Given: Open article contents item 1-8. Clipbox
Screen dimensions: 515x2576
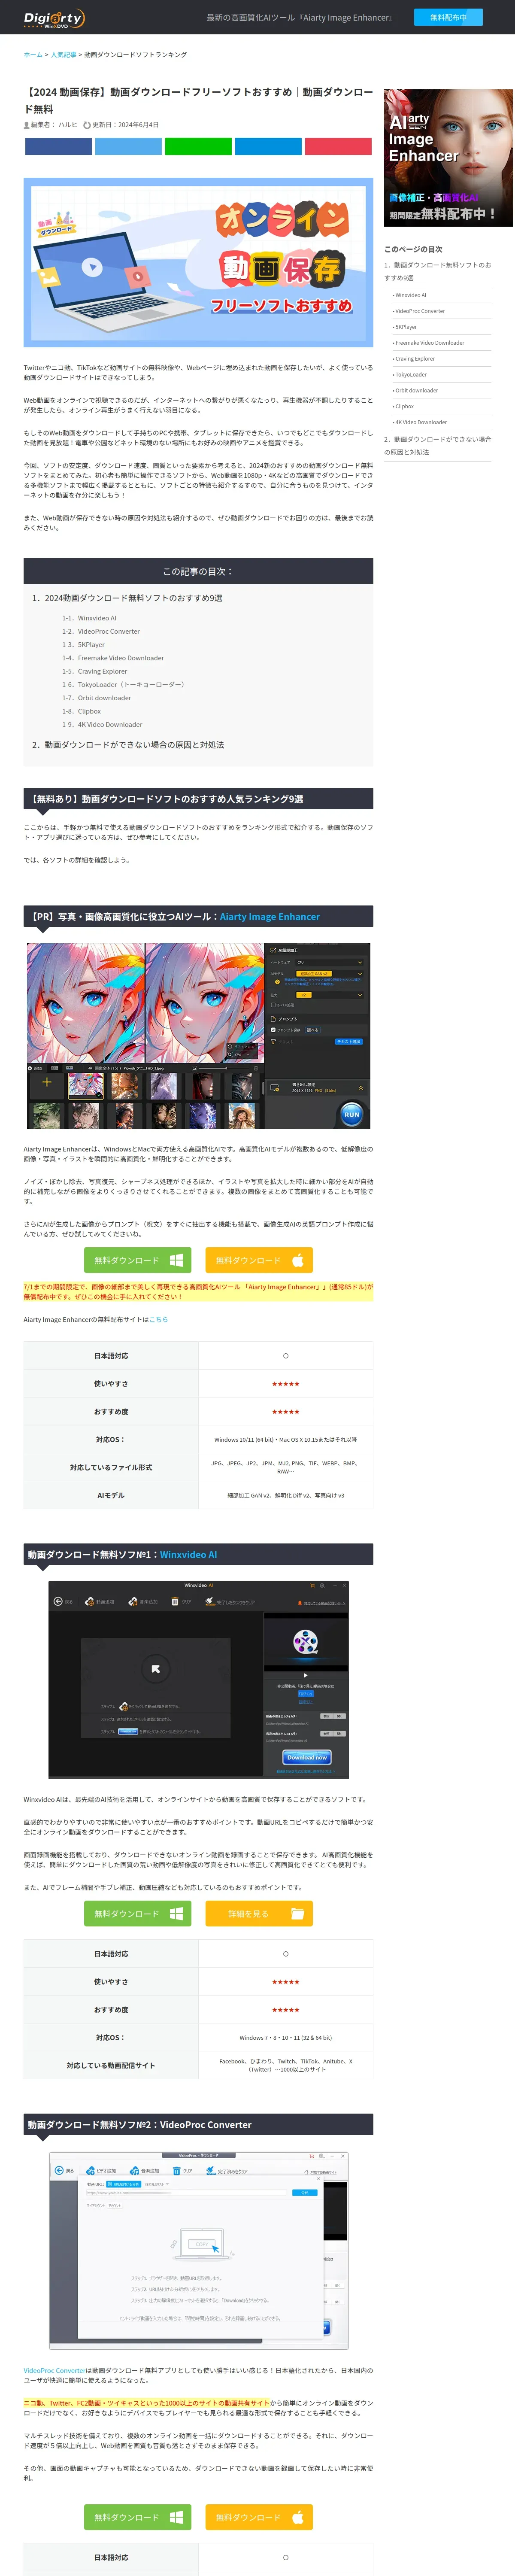Looking at the screenshot, I should 82,712.
